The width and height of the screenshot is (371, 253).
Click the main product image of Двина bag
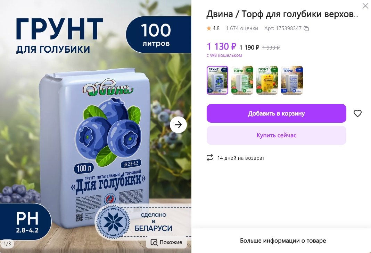[96, 127]
